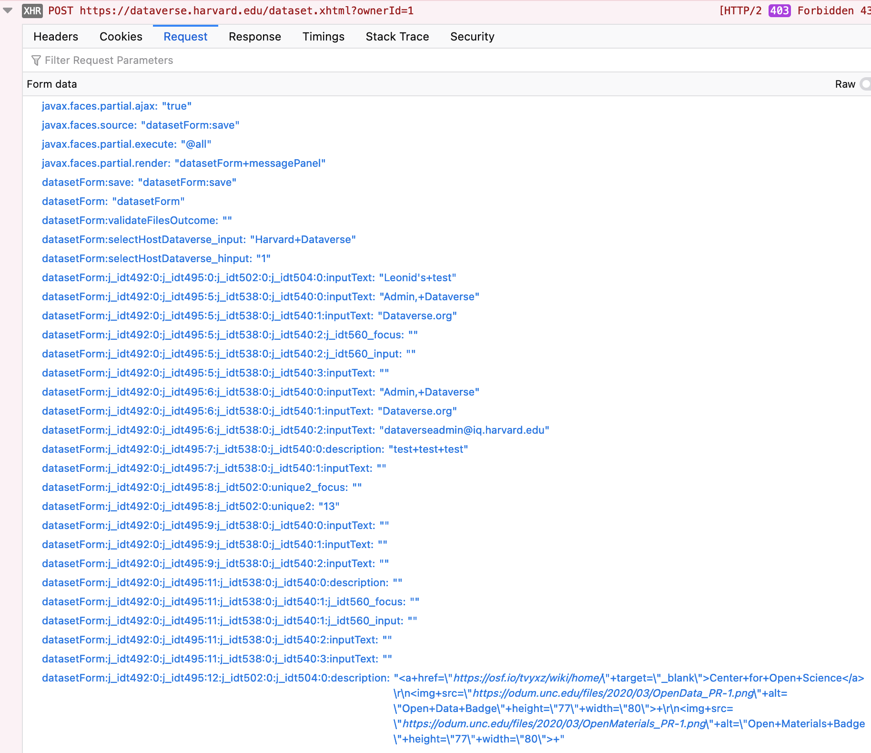Check the Security tab
Screen dimensions: 871x753
pos(472,36)
